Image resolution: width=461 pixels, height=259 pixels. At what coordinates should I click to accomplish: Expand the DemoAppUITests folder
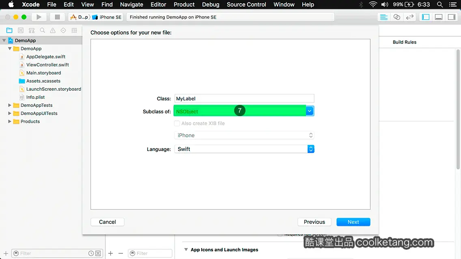(10, 113)
